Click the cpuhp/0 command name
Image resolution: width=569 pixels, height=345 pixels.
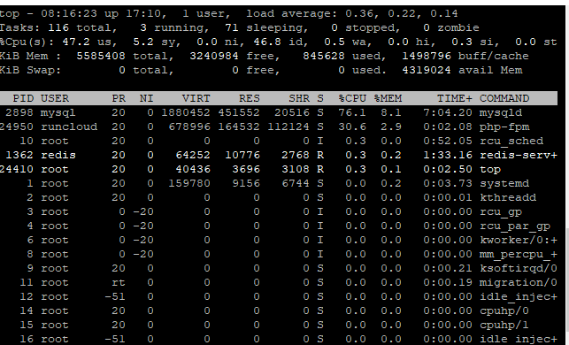[504, 310]
